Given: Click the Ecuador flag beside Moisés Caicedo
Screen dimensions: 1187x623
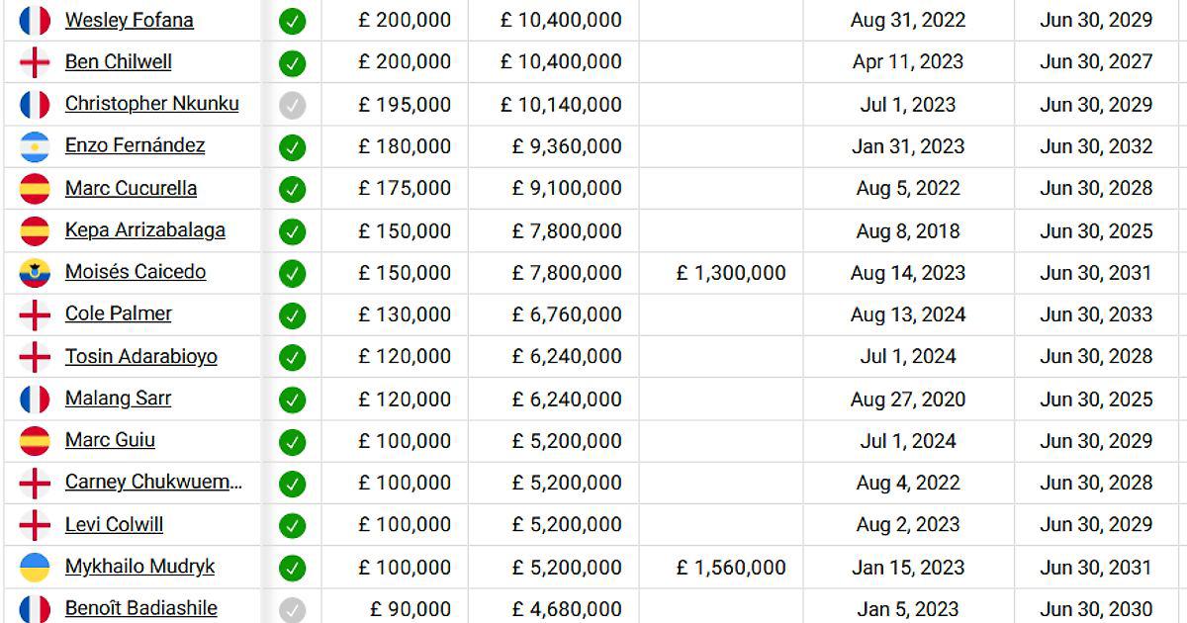Looking at the screenshot, I should point(35,272).
